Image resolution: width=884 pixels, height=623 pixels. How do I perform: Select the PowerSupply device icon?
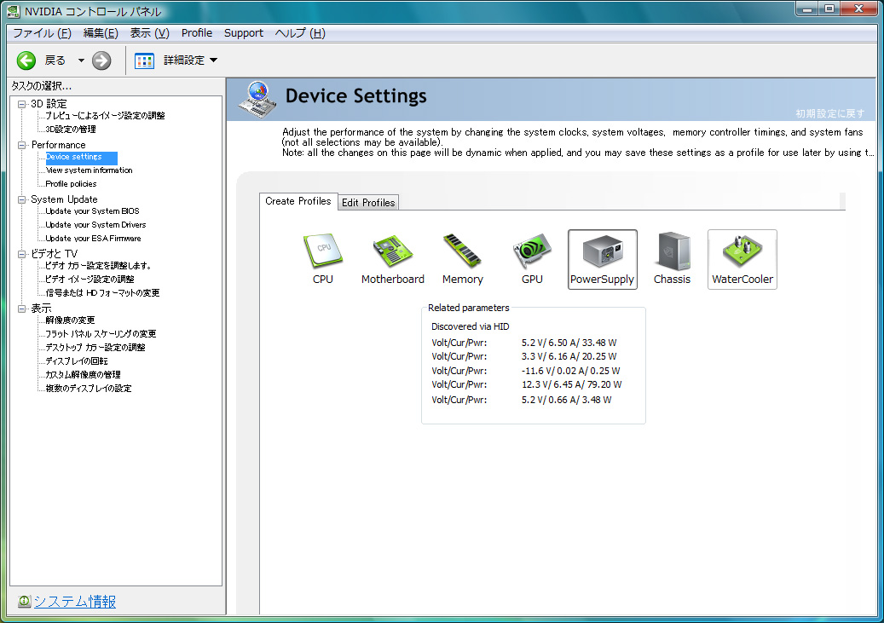click(602, 259)
